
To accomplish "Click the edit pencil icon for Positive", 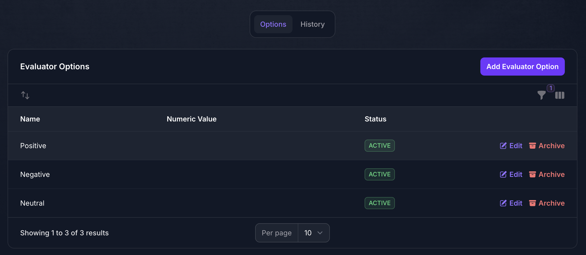I will coord(503,146).
